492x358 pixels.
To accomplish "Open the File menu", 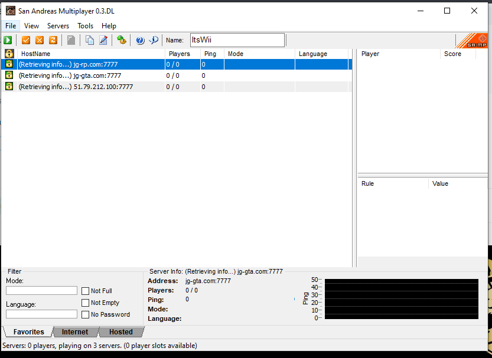I will (11, 26).
